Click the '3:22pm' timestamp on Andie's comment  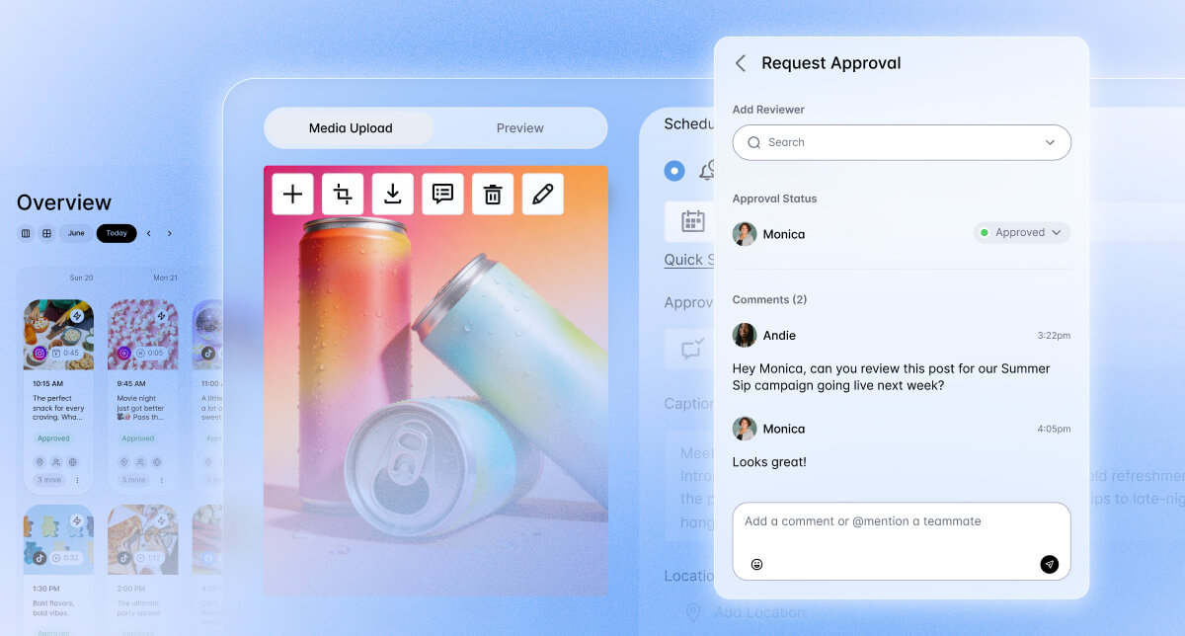tap(1054, 336)
